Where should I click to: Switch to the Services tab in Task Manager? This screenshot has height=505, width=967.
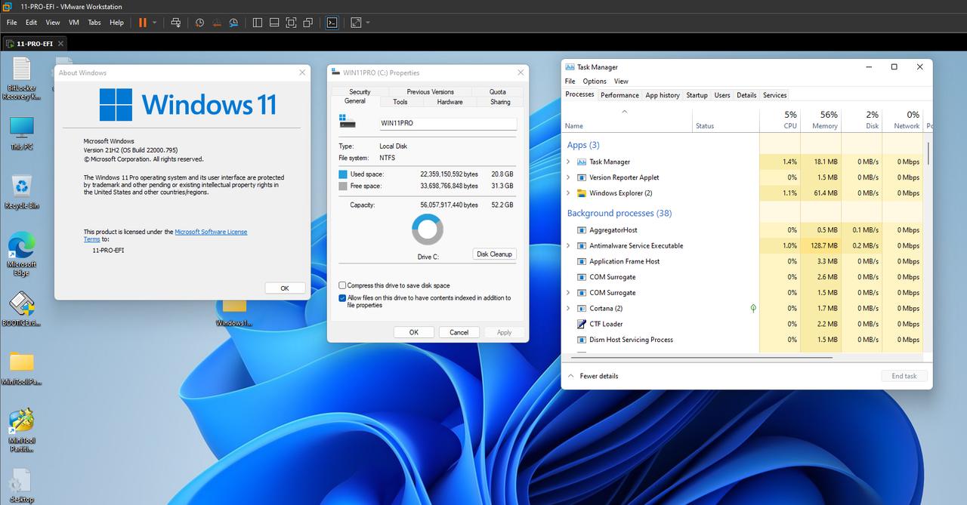tap(774, 95)
